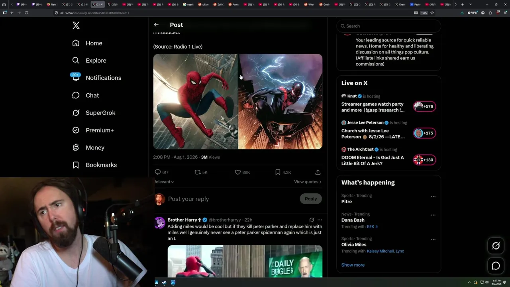Click the +130 listeners badge
Screen dimensions: 510x287
pyautogui.click(x=424, y=160)
